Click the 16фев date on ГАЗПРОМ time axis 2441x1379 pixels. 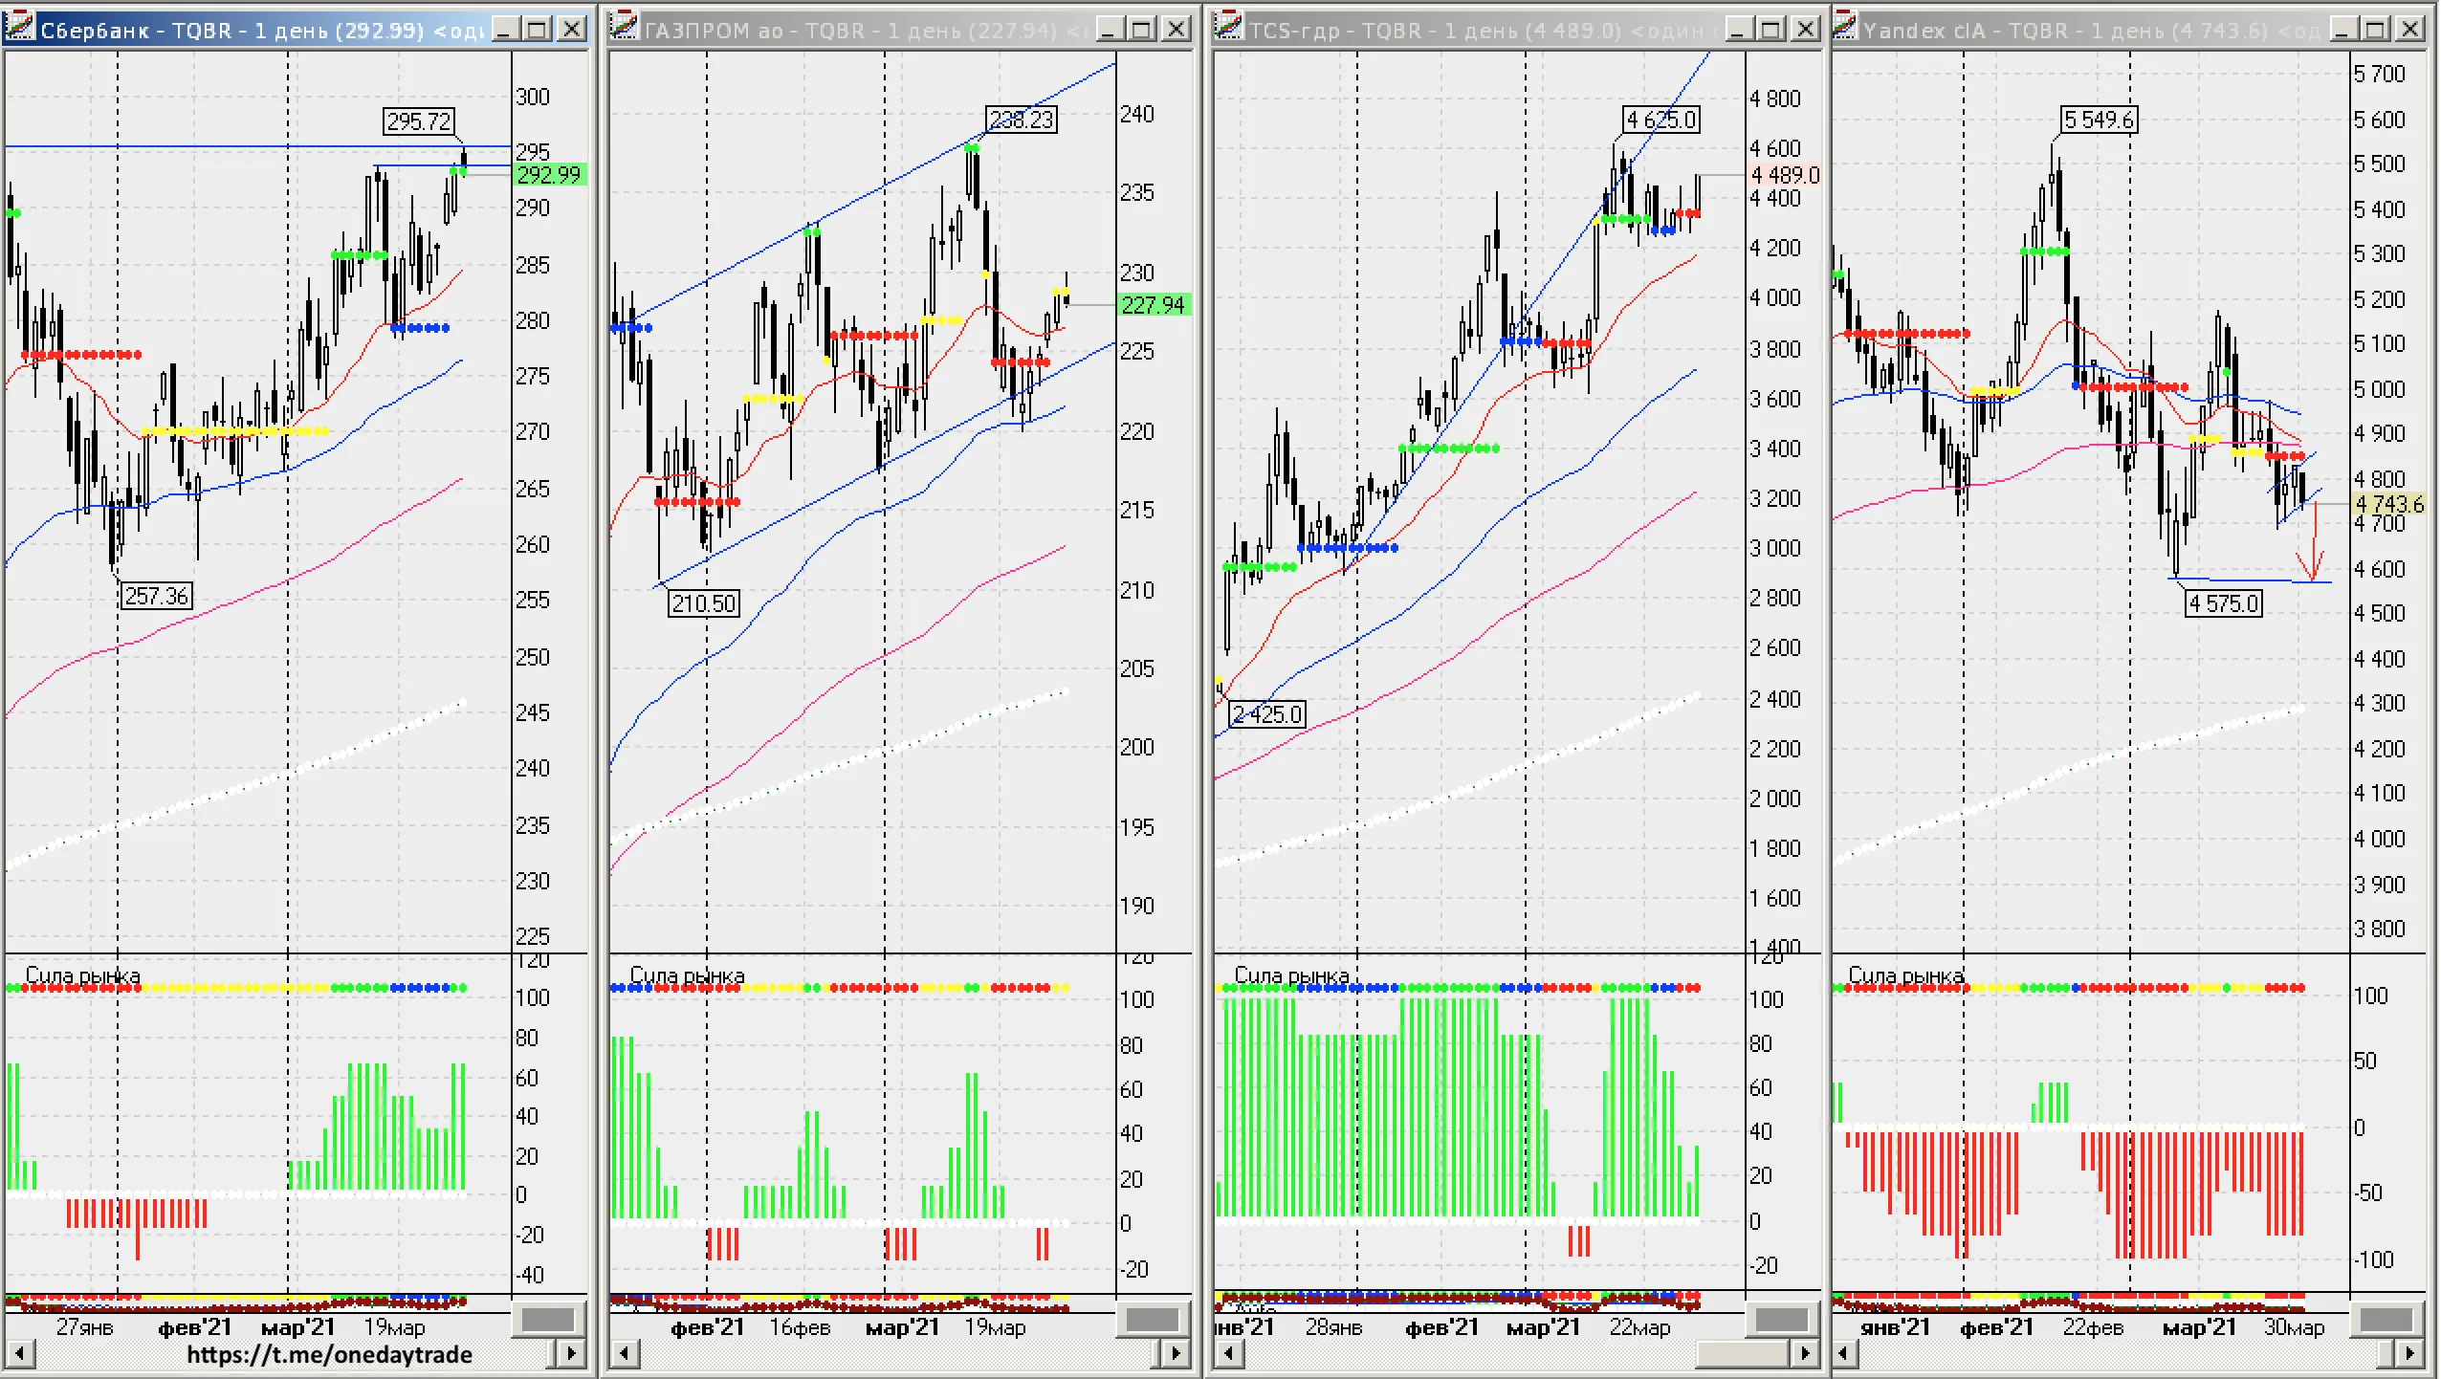(800, 1327)
